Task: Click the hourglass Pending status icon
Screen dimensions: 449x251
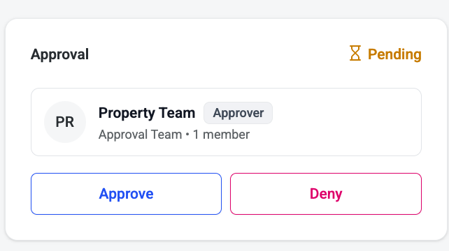Action: [355, 53]
